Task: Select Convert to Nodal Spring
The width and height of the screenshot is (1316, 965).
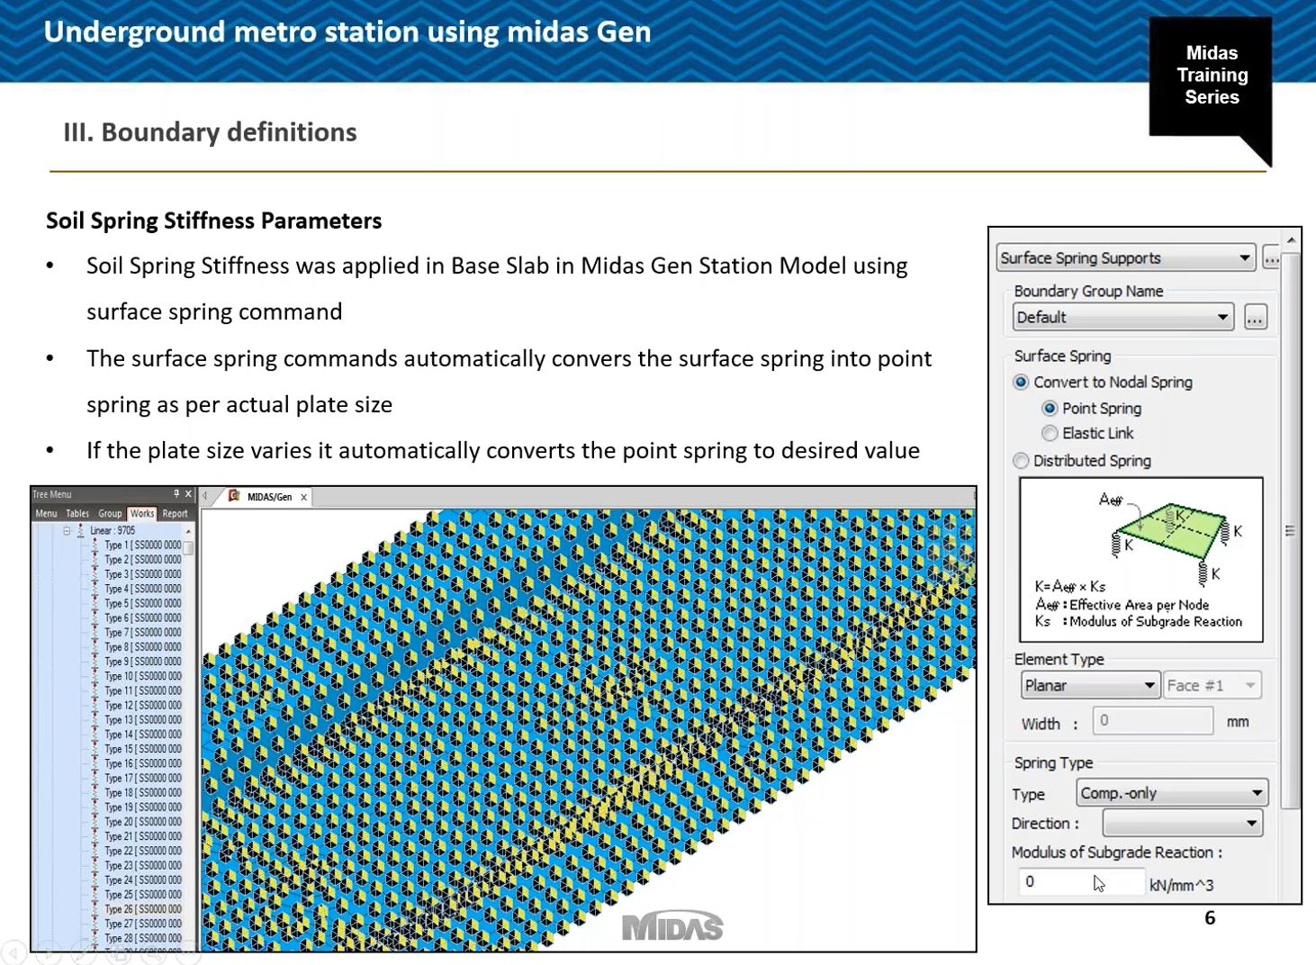Action: tap(1021, 382)
